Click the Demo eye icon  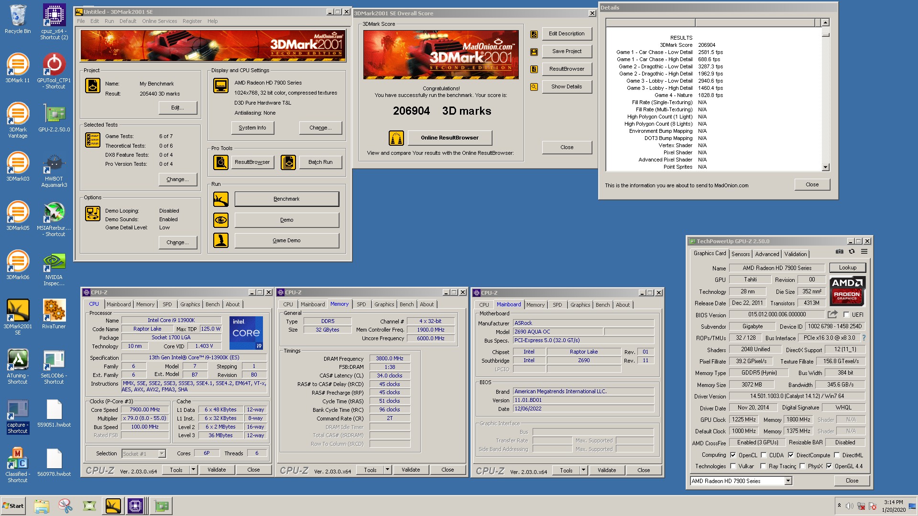(x=221, y=220)
